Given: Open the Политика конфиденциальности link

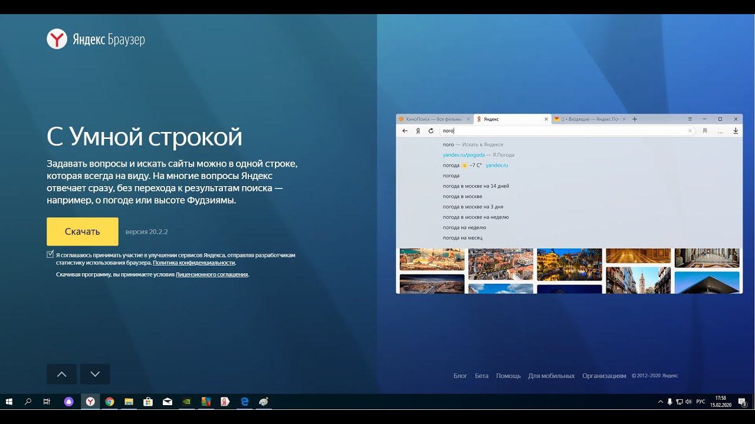Looking at the screenshot, I should pos(193,263).
